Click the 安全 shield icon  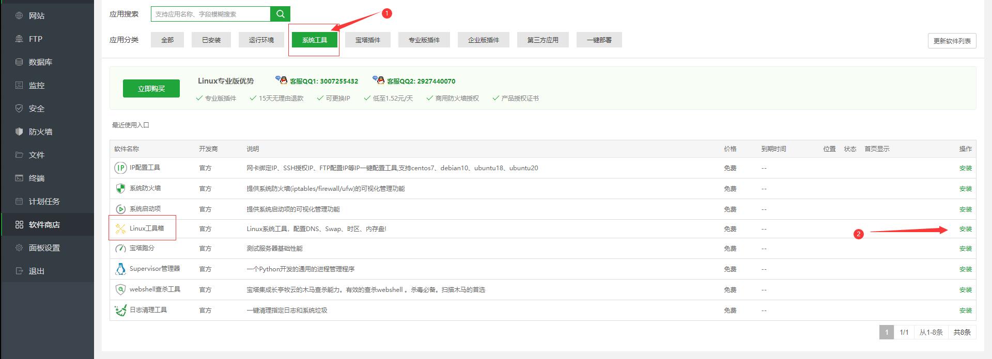[x=19, y=108]
